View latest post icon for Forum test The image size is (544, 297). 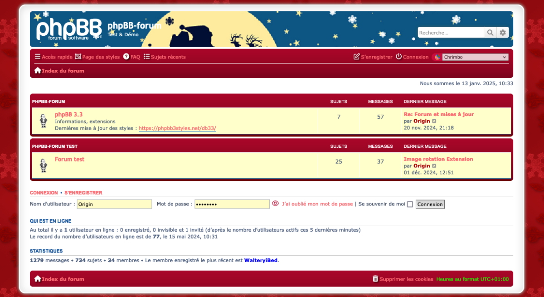tap(434, 166)
